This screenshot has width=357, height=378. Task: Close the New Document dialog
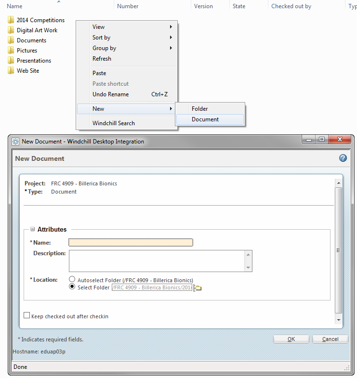pyautogui.click(x=340, y=139)
